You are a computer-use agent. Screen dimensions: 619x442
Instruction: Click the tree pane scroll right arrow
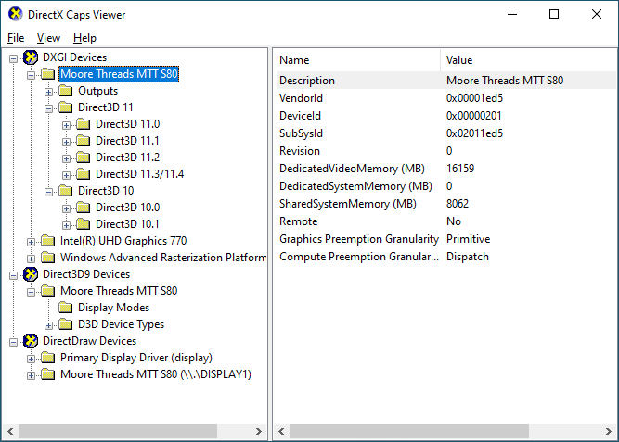pos(259,431)
